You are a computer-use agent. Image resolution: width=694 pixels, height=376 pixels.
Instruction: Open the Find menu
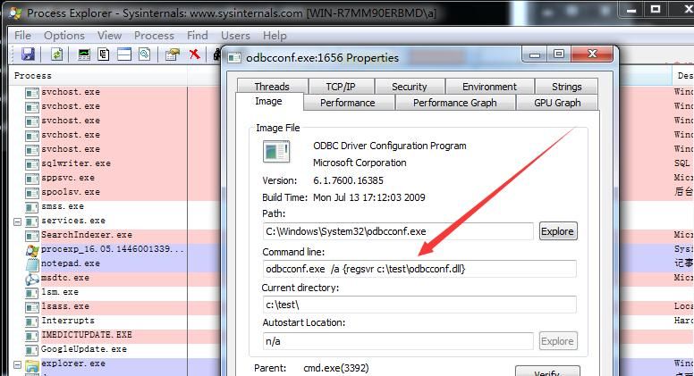coord(198,36)
